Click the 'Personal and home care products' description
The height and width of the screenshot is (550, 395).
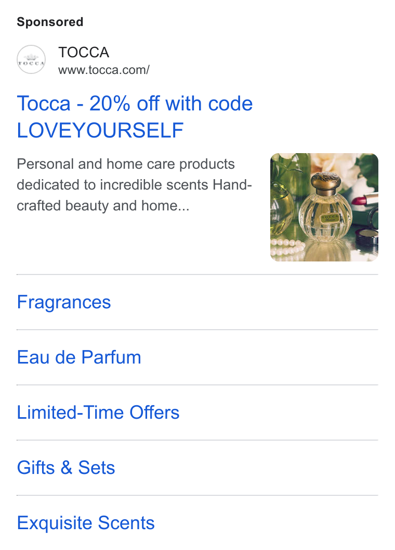[x=126, y=164]
